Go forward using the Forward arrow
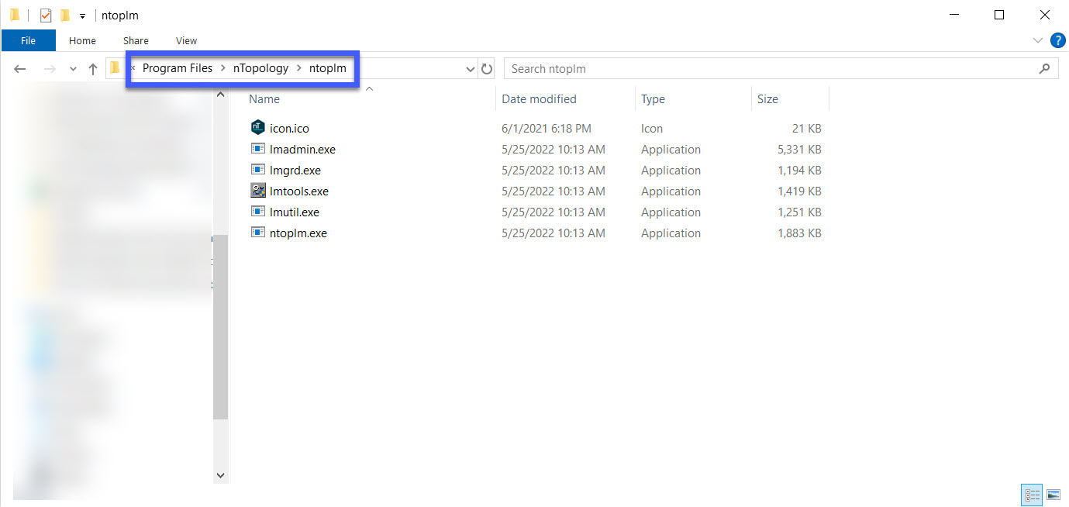 tap(49, 69)
